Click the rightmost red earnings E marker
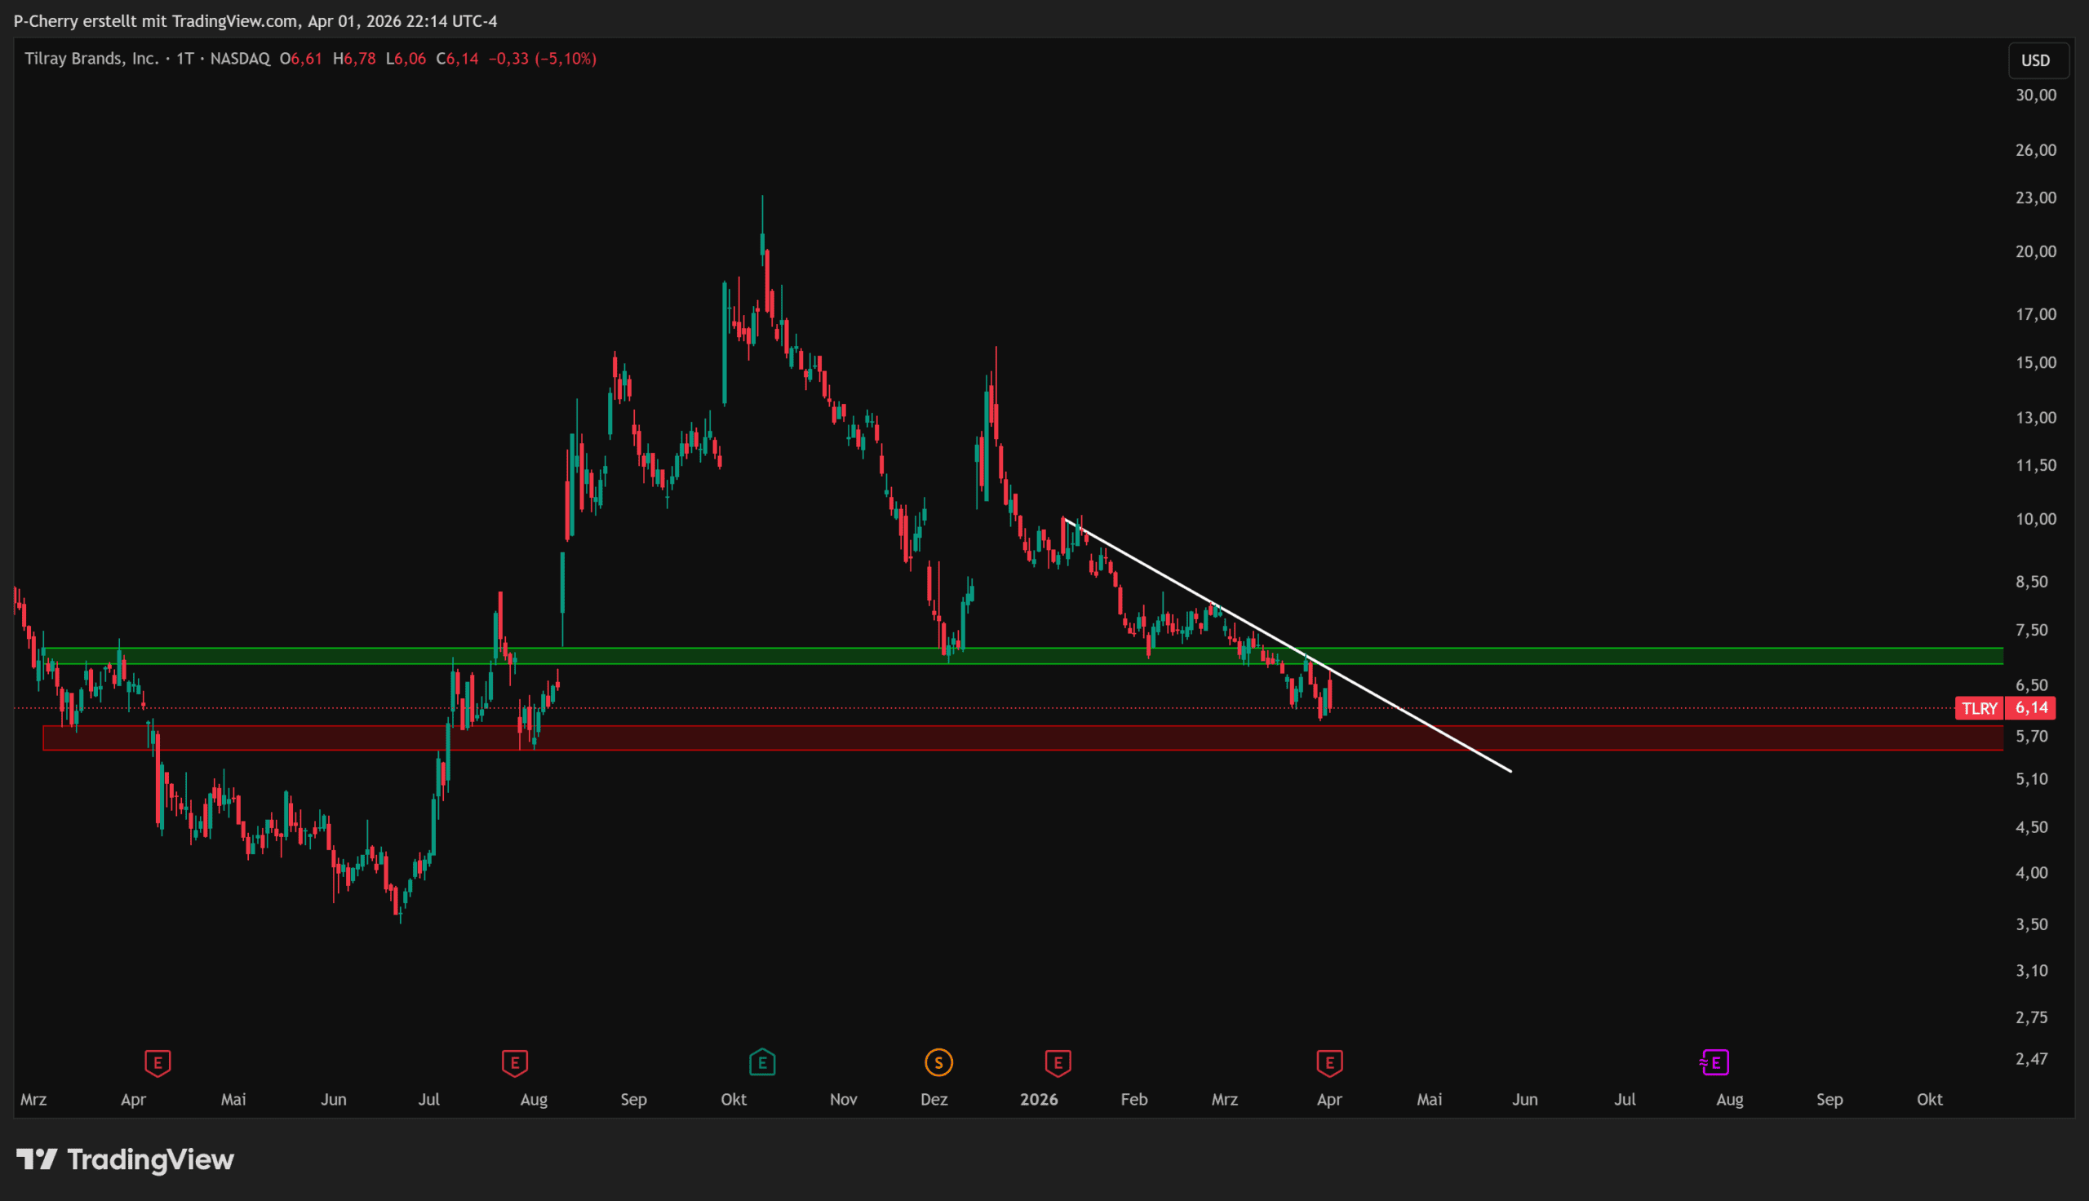This screenshot has width=2089, height=1201. click(x=1329, y=1062)
